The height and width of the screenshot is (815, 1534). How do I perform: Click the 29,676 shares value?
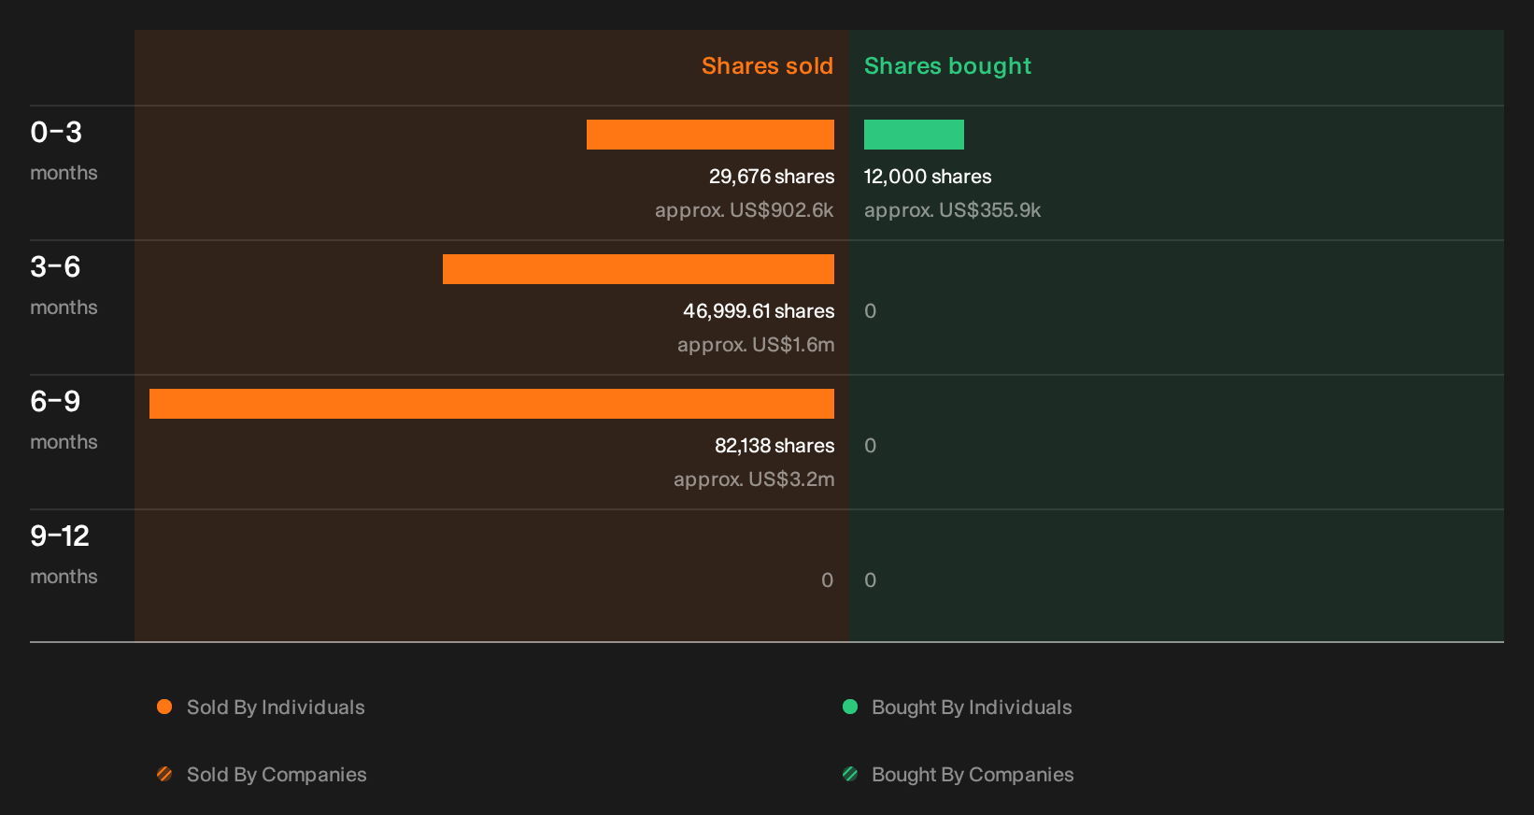(x=772, y=177)
